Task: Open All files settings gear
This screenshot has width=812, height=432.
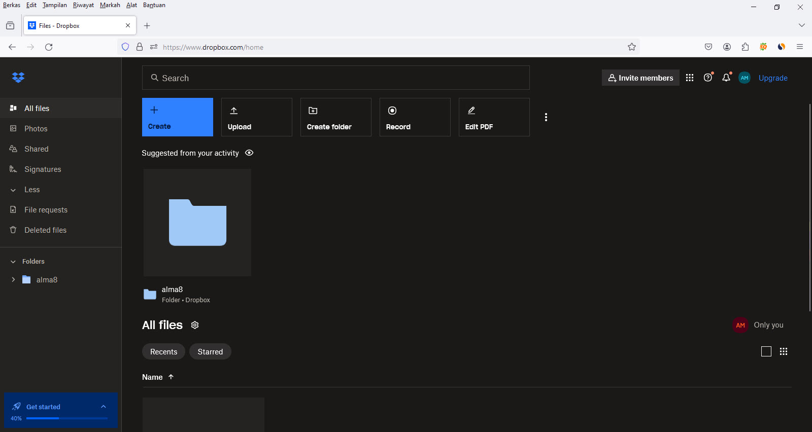Action: click(x=195, y=325)
